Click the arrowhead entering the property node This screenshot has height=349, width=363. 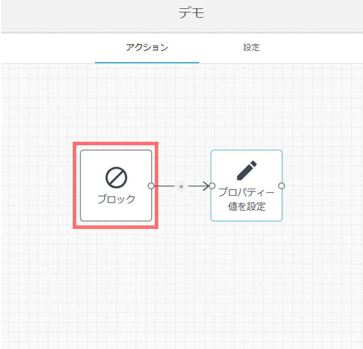(206, 186)
